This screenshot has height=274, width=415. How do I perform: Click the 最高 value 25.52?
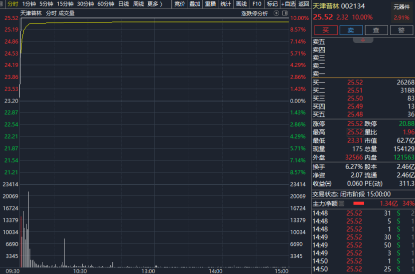(x=355, y=132)
